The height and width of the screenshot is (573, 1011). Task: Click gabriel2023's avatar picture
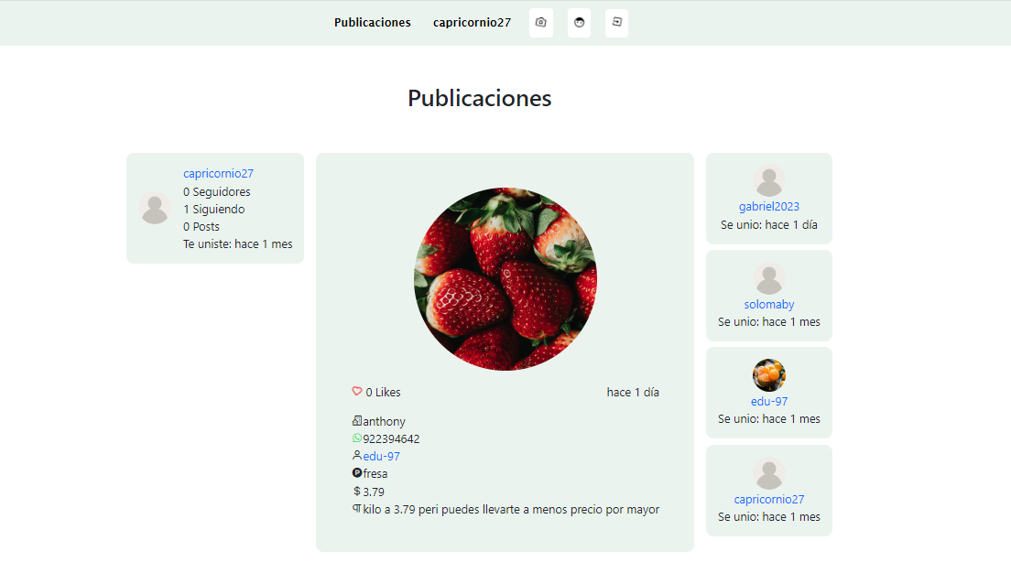[x=768, y=181]
